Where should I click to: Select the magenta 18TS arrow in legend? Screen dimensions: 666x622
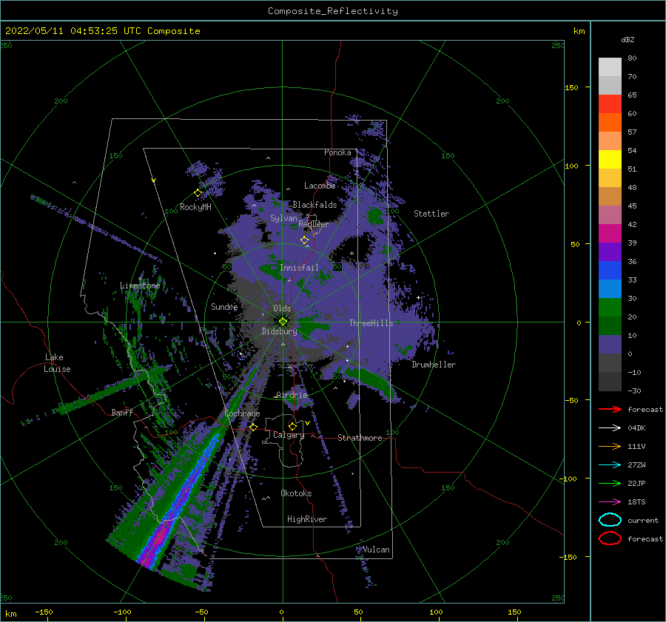tap(610, 502)
